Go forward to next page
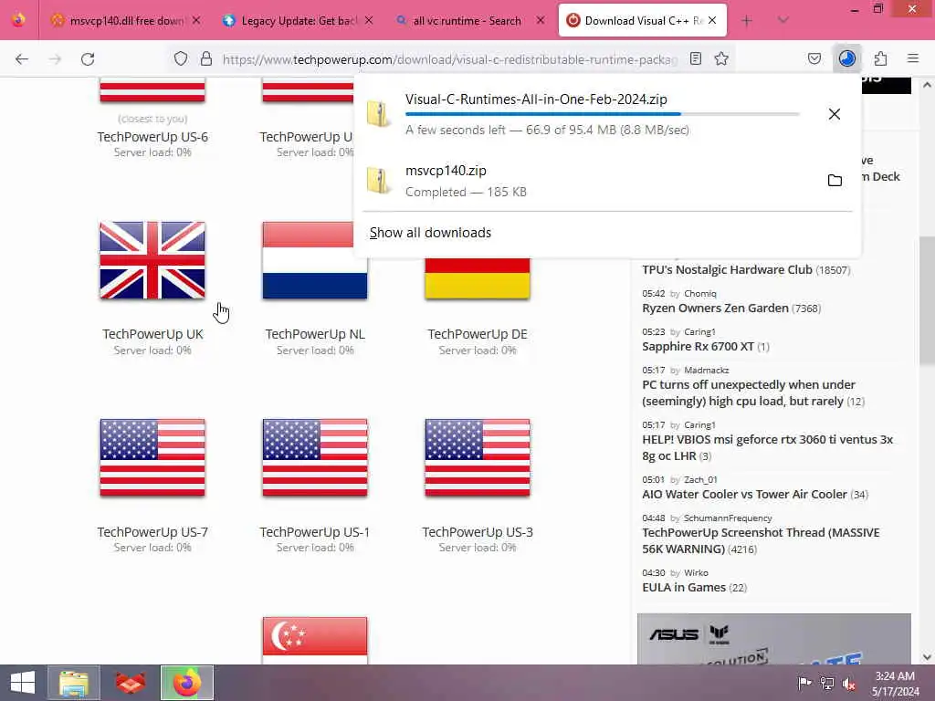The image size is (935, 701). (55, 59)
